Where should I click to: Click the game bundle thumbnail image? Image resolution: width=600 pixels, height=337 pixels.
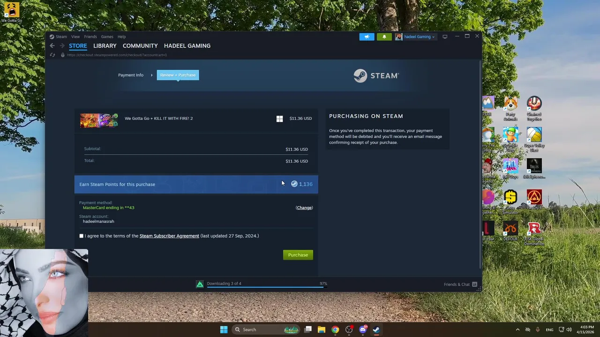tap(99, 120)
